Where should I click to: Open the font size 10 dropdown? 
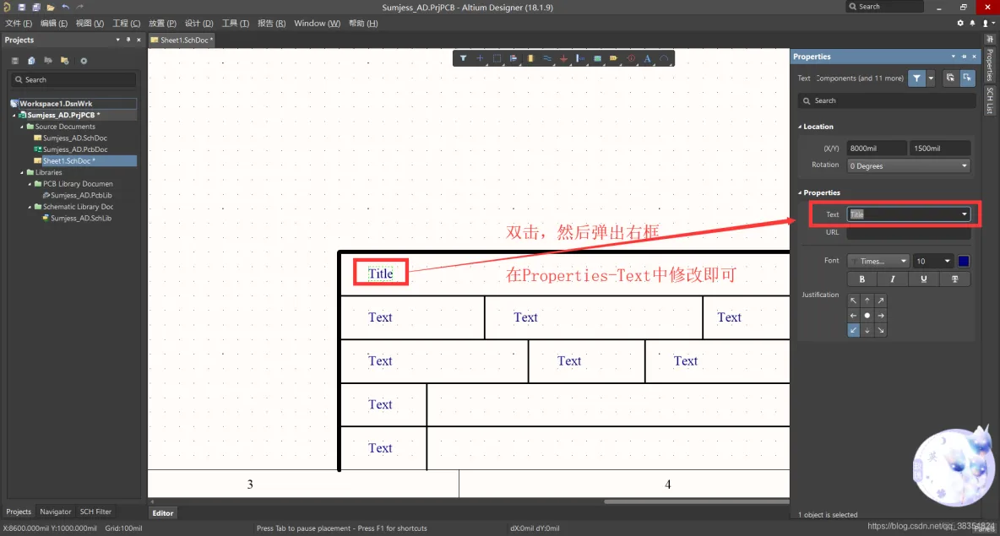point(932,262)
